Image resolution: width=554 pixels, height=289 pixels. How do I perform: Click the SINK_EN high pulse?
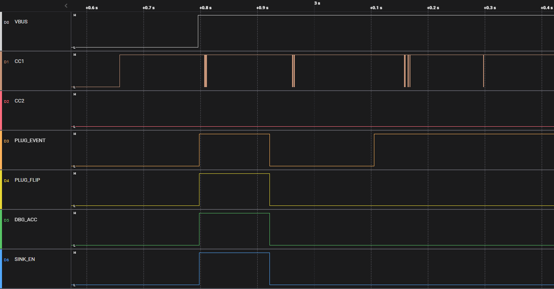(234, 269)
